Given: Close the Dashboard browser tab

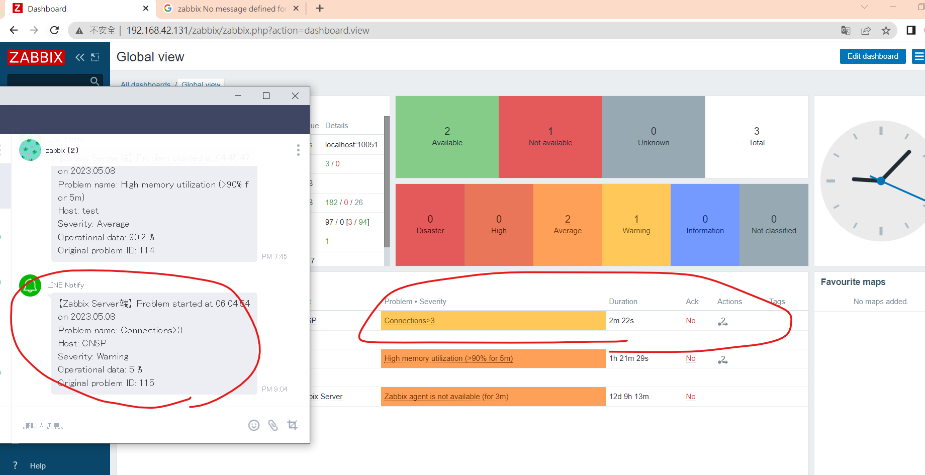Looking at the screenshot, I should pyautogui.click(x=146, y=9).
